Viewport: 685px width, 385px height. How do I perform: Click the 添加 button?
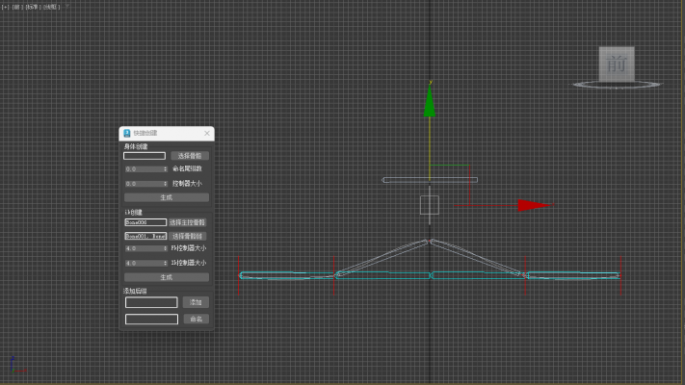(x=196, y=302)
